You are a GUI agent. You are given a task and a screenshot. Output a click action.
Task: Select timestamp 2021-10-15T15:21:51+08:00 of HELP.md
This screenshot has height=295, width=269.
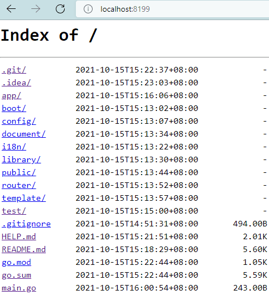137,236
